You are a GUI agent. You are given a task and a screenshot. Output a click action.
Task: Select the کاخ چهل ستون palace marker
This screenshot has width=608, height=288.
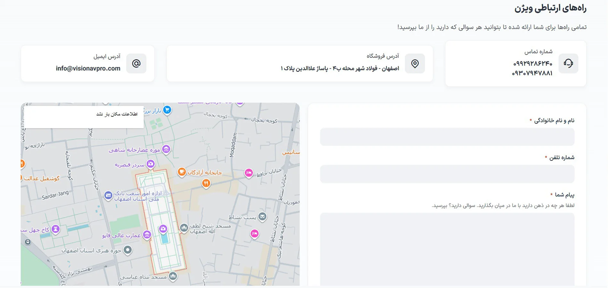click(x=56, y=229)
